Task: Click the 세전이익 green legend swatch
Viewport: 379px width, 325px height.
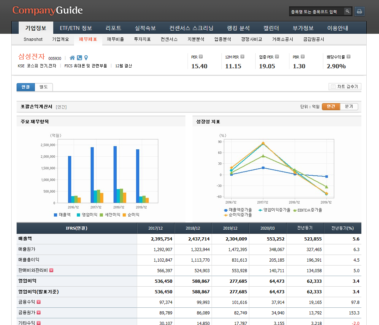Action: tap(101, 215)
